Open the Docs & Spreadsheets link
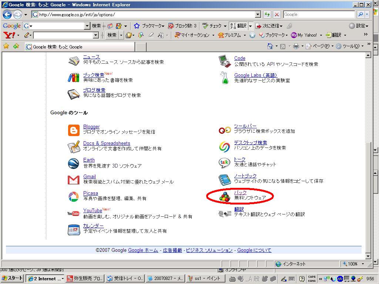The height and width of the screenshot is (284, 379). [x=107, y=143]
